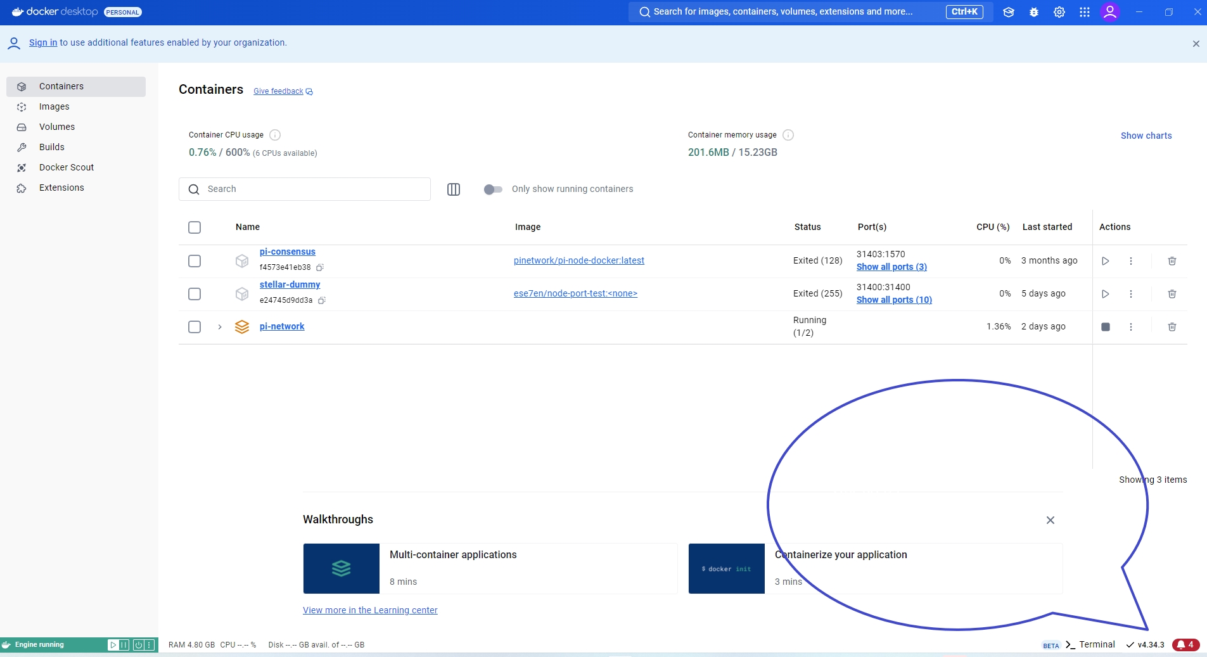Open the apps grid icon

1085,12
